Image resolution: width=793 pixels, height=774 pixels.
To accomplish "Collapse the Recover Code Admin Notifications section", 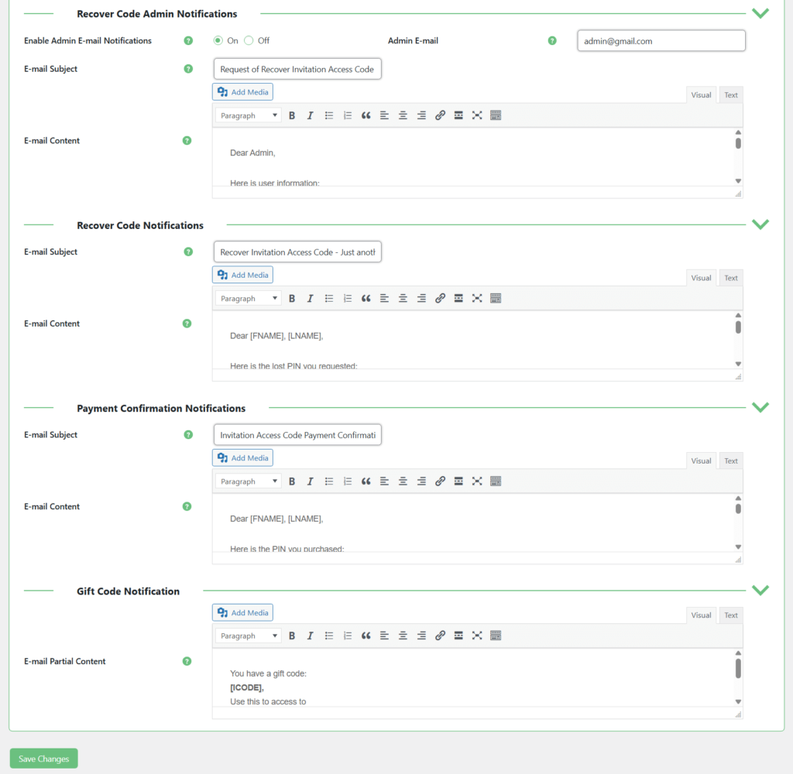I will (760, 13).
